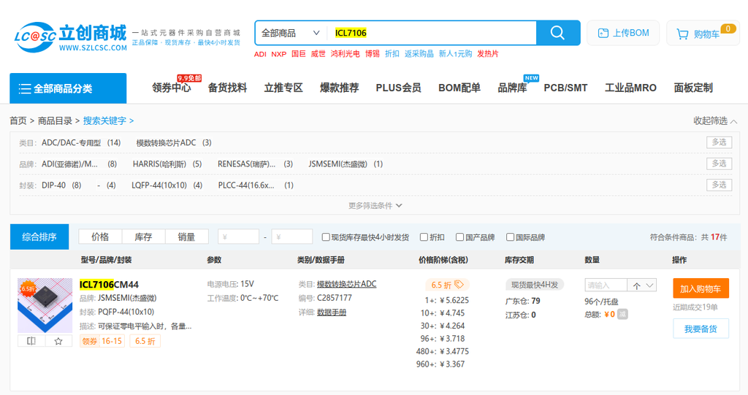Open the ICL7106CM44 product thumbnail
This screenshot has width=748, height=395.
[x=45, y=305]
